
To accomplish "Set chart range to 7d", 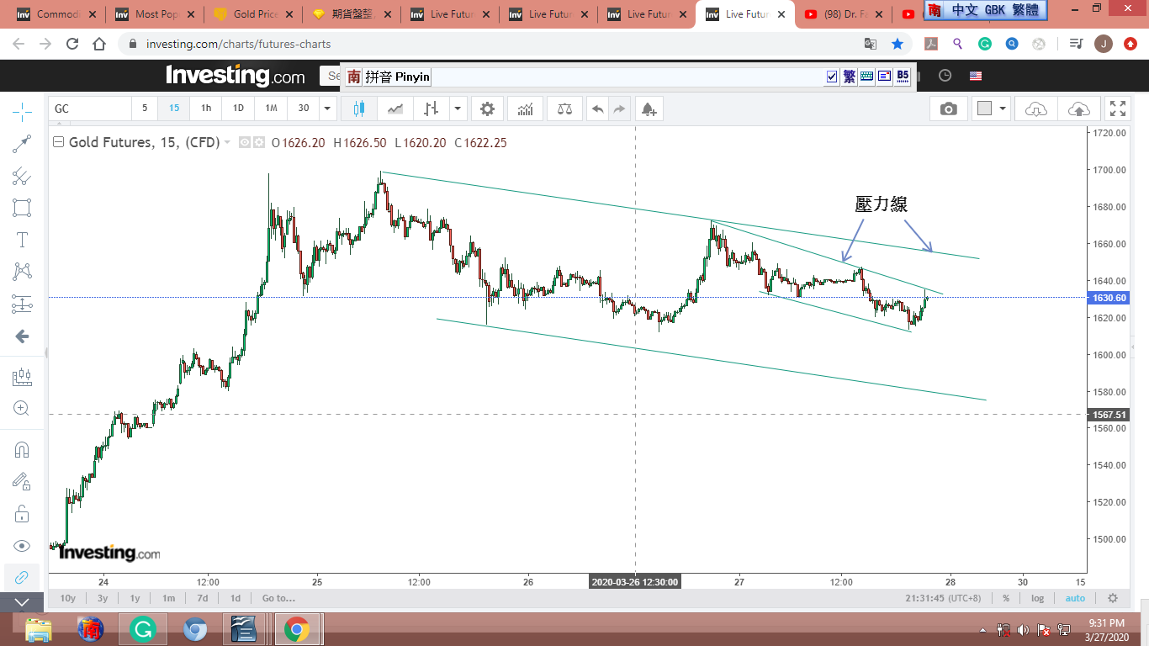I will pos(202,598).
